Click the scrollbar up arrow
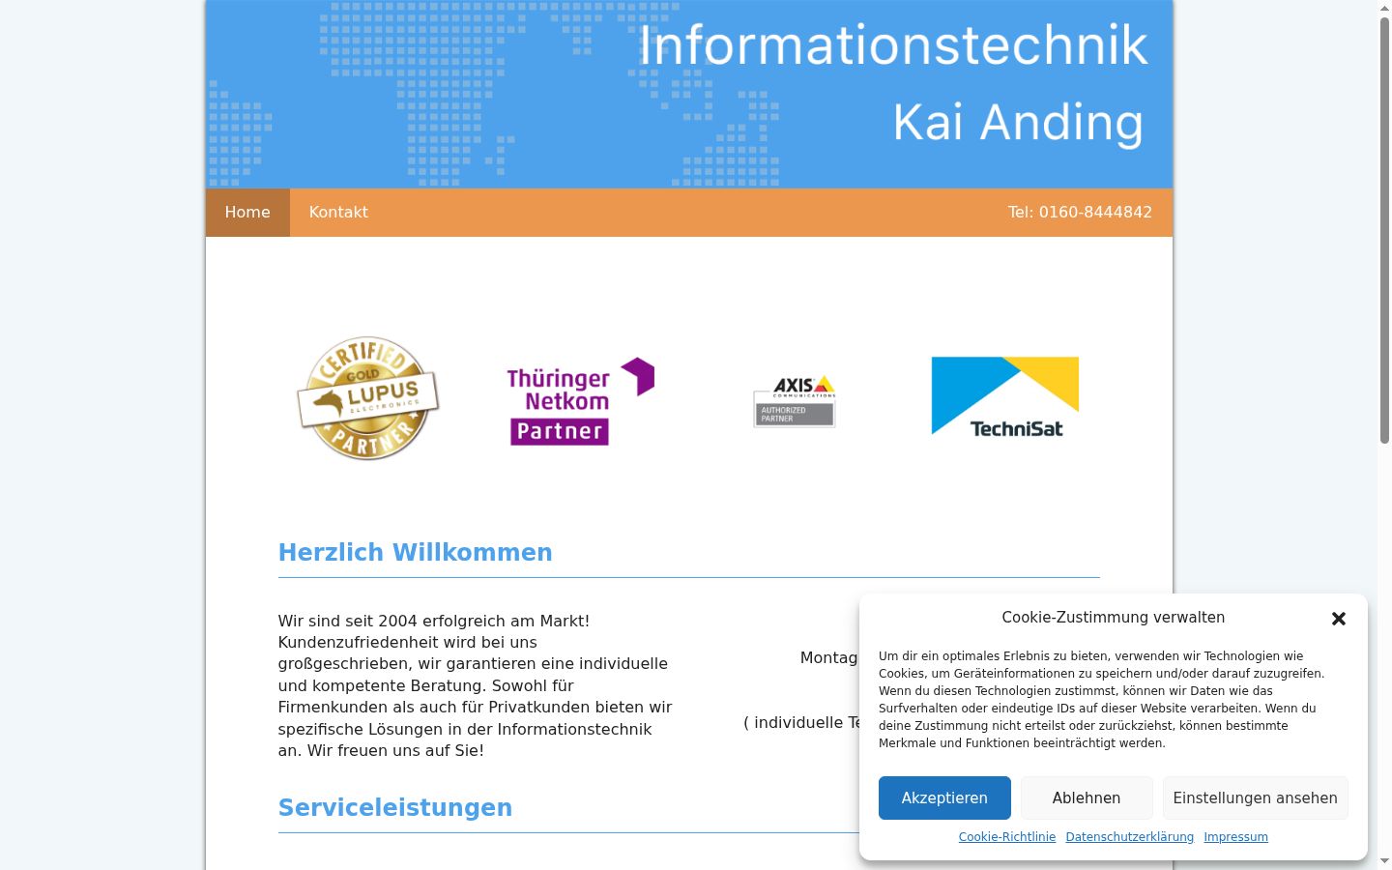Viewport: 1392px width, 870px height. (x=1384, y=8)
